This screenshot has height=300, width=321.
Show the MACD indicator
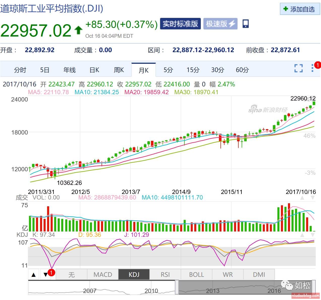click(x=103, y=275)
